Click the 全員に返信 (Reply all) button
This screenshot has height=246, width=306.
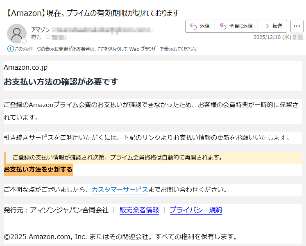pyautogui.click(x=236, y=26)
